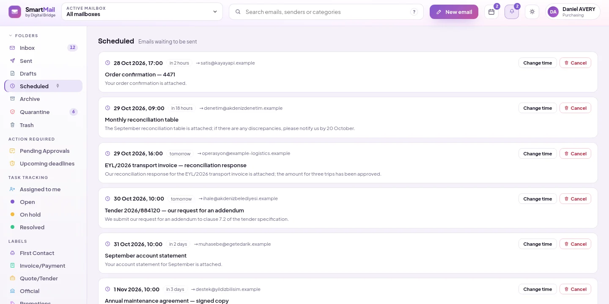Change time for September account statement
This screenshot has width=609, height=304.
pos(538,244)
